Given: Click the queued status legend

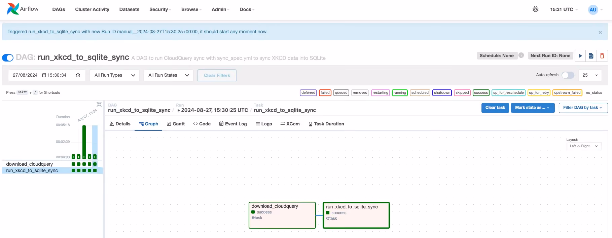Looking at the screenshot, I should (x=341, y=93).
